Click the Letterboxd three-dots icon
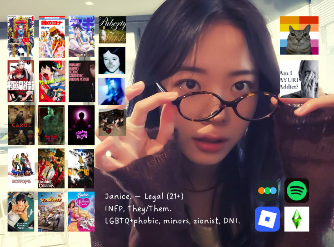 tap(267, 191)
